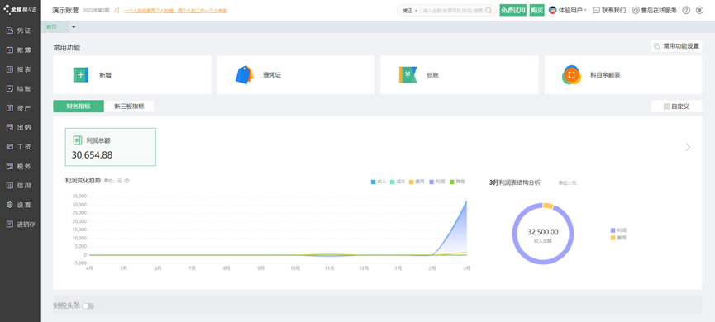The height and width of the screenshot is (322, 715).
Task: Click the 32,500.00 donut center value
Action: coord(542,232)
